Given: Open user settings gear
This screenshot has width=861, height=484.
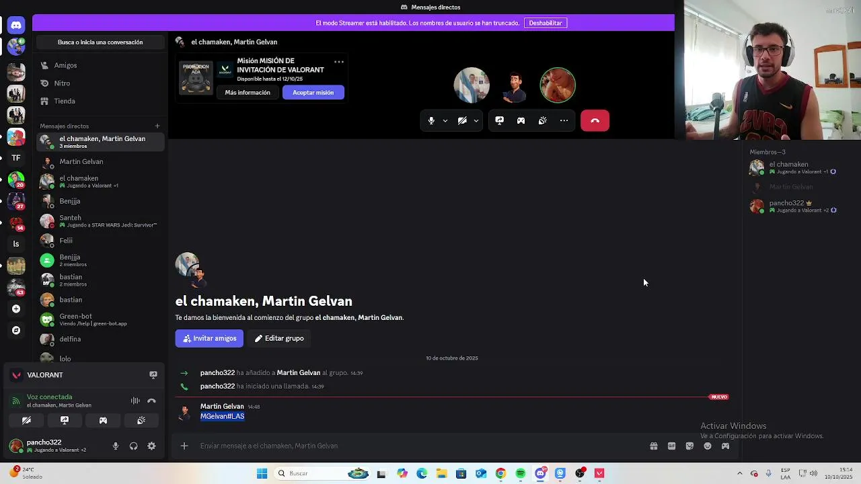Looking at the screenshot, I should 151,446.
